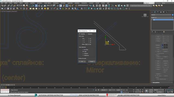This screenshot has height=97, width=174.
Task: Activate Select and Rotate tool
Action: pos(39,6)
